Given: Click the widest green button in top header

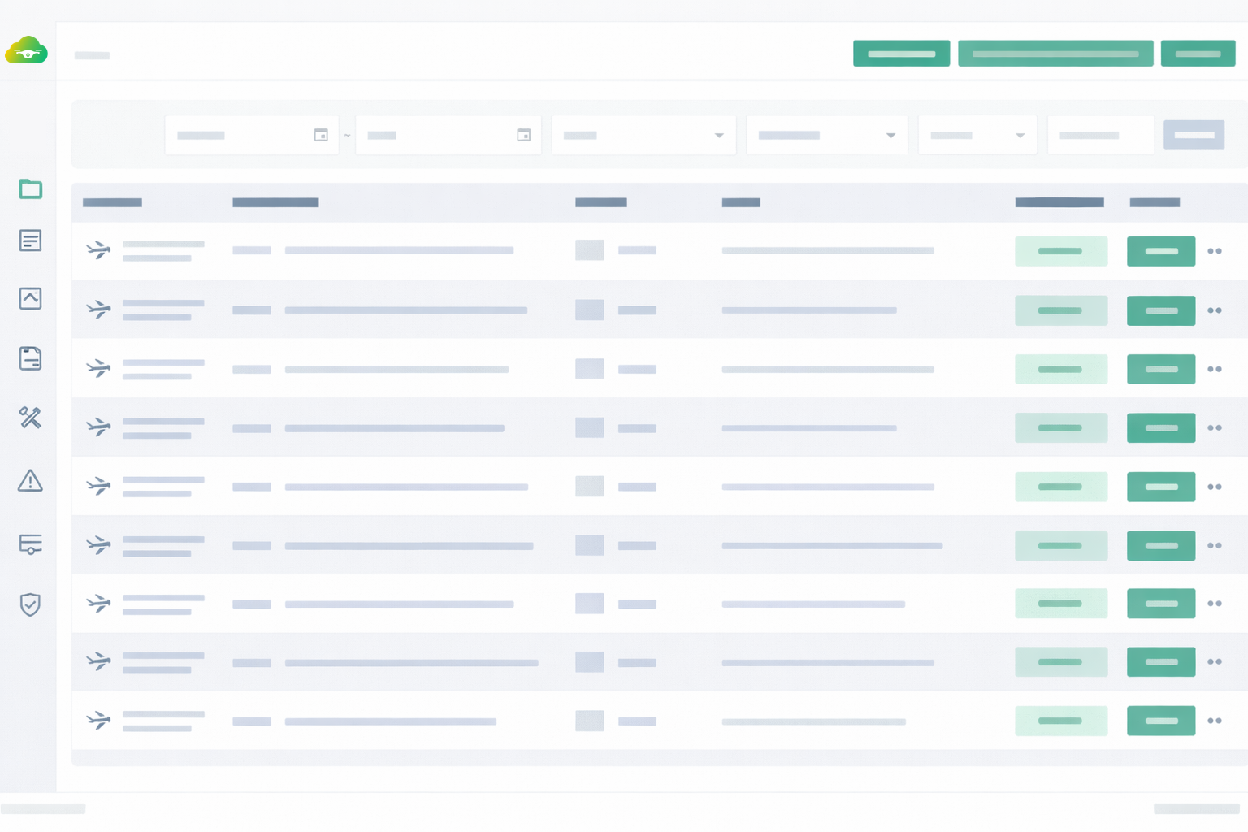Looking at the screenshot, I should point(1055,54).
